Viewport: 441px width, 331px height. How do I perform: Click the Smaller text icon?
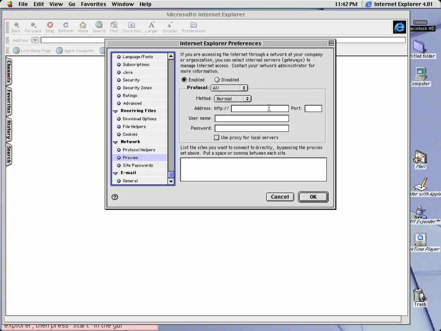(x=170, y=27)
